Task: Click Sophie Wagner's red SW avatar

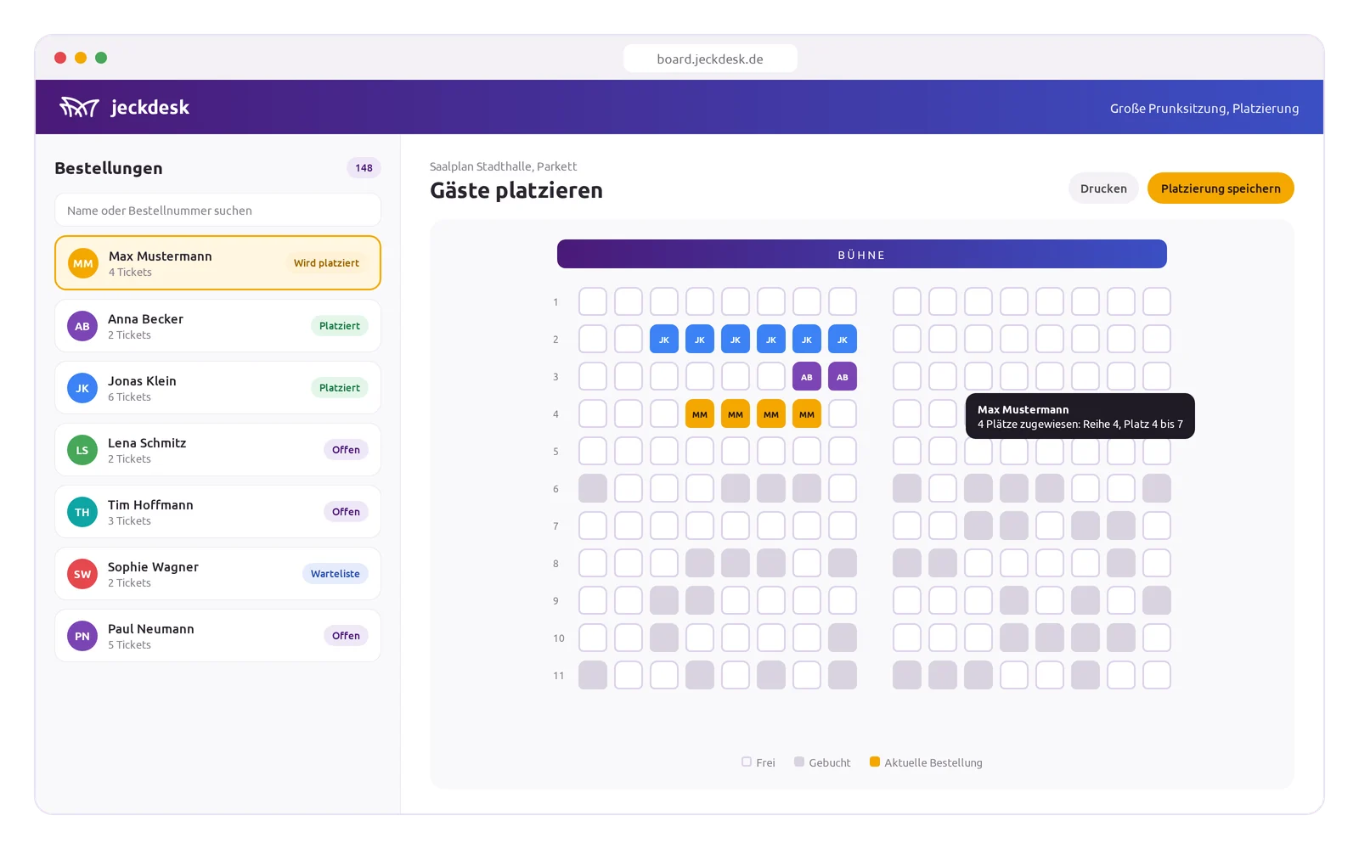Action: click(82, 574)
